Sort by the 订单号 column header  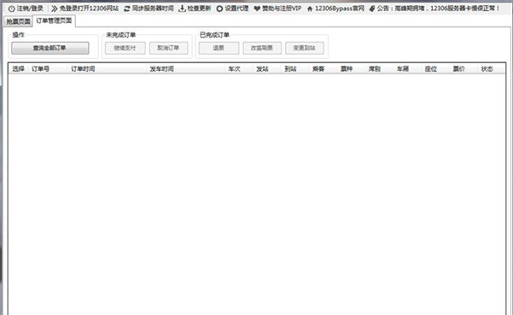click(48, 69)
